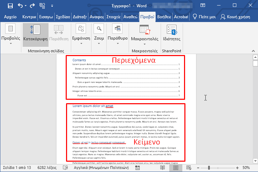Screen dimensions: 258x172
Task: Switch to the Βοήθεια ribbon tab
Action: click(164, 17)
